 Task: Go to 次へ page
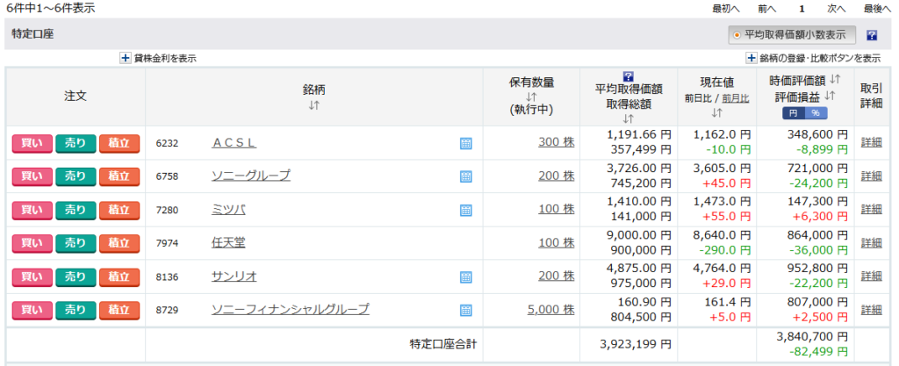pos(836,8)
